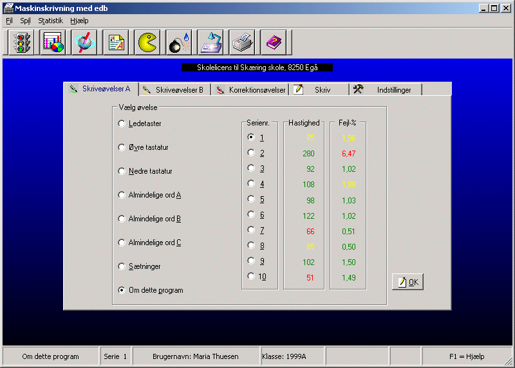Open the purple help book icon
Viewport: 515px width, 368px height.
click(x=274, y=42)
